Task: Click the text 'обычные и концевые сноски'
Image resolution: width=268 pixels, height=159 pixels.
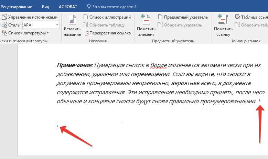Action: point(96,102)
